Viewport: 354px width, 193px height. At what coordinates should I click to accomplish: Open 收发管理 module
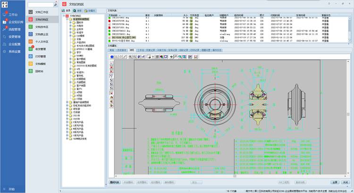(41, 49)
